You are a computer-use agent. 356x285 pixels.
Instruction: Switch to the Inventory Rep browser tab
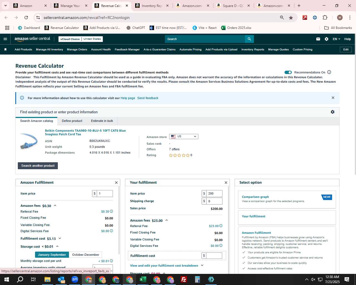pyautogui.click(x=152, y=6)
